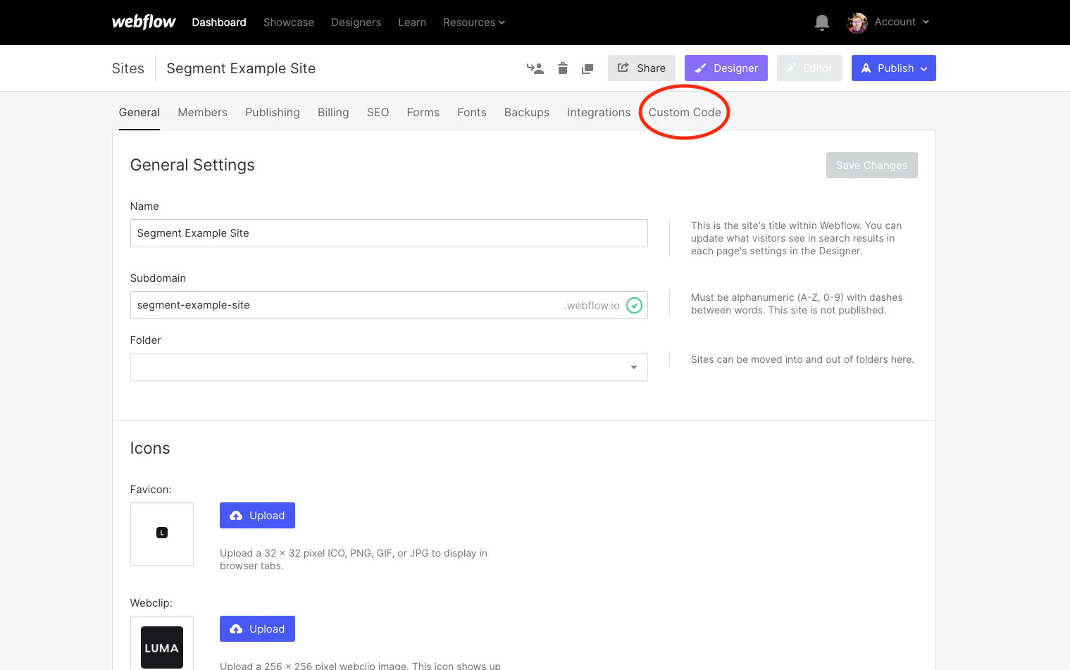Click the Webflow logo
This screenshot has width=1070, height=670.
[x=144, y=23]
